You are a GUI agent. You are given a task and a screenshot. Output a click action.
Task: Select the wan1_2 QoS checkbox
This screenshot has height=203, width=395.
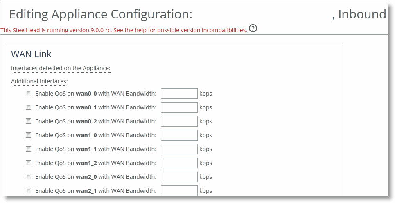(x=29, y=163)
